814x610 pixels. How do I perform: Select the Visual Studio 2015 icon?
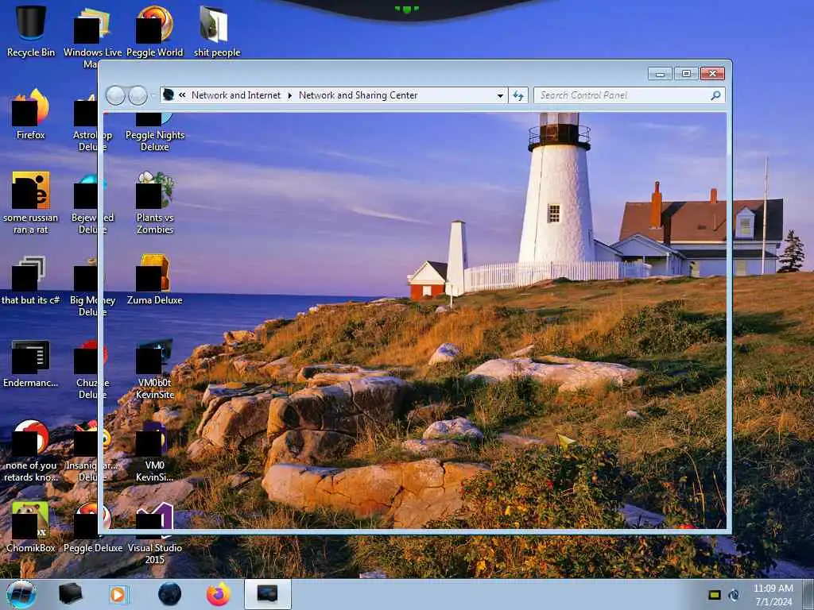click(155, 533)
